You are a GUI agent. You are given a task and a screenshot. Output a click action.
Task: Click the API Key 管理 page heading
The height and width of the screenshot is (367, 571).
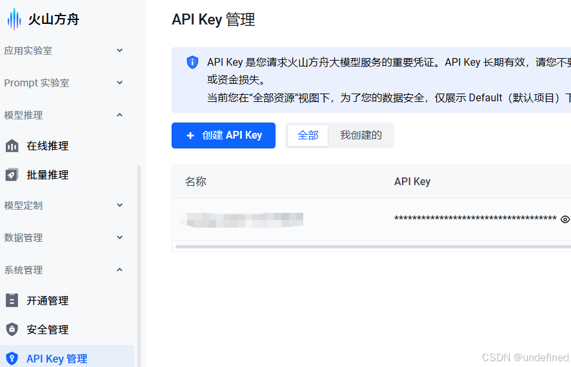tap(213, 19)
